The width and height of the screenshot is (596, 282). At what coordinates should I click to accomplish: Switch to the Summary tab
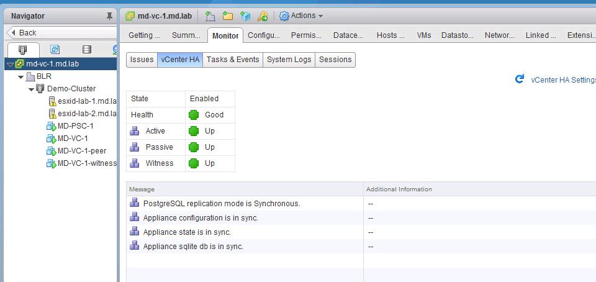tap(186, 35)
